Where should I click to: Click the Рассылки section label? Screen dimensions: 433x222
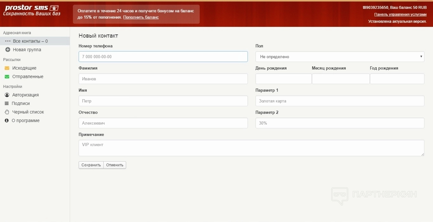[12, 60]
